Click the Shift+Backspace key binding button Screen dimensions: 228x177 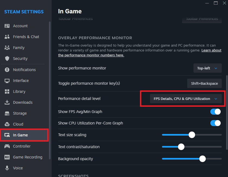point(204,83)
